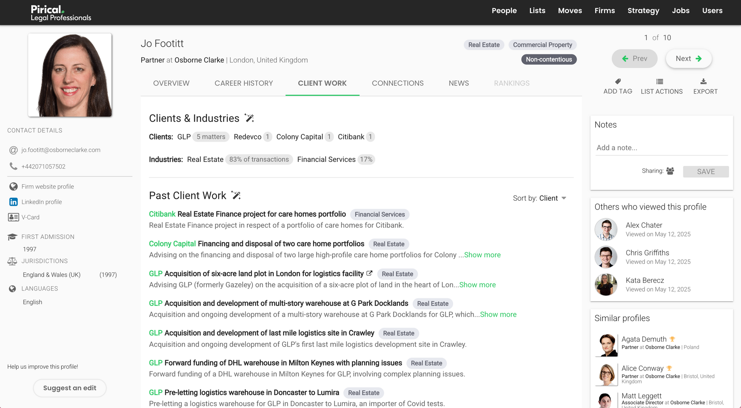Image resolution: width=741 pixels, height=408 pixels.
Task: Click the phone handset icon
Action: pyautogui.click(x=14, y=166)
